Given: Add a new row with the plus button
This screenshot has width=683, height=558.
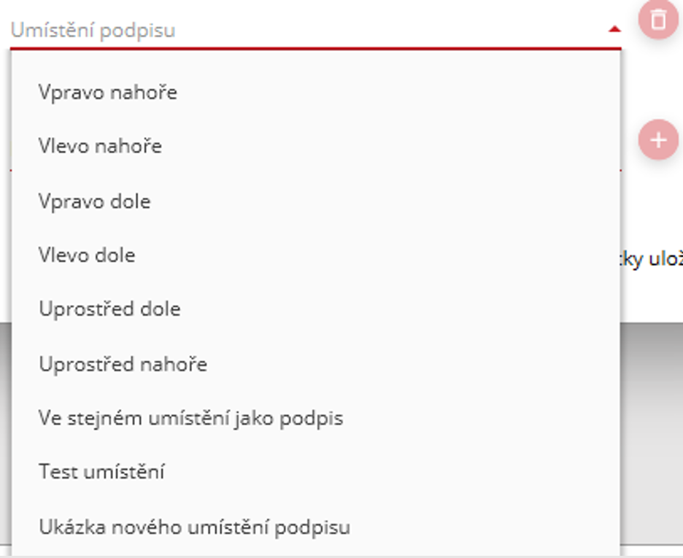Looking at the screenshot, I should pos(658,139).
